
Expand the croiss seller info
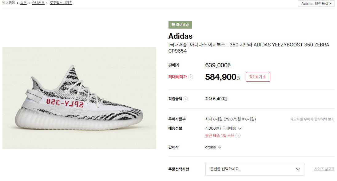(x=220, y=147)
